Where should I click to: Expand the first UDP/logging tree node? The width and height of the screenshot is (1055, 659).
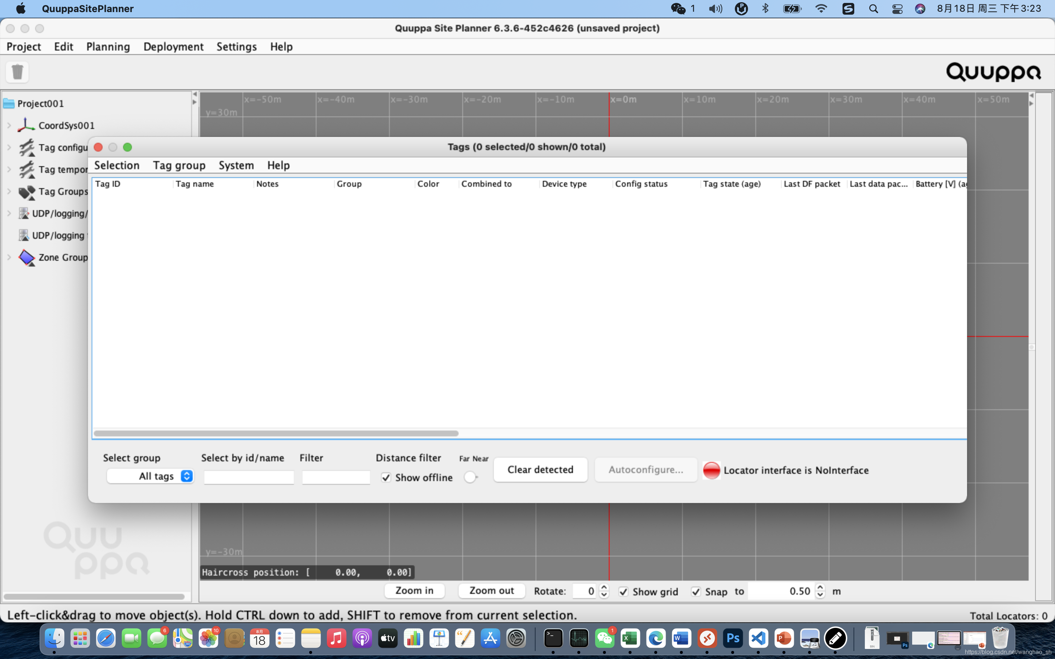point(9,213)
